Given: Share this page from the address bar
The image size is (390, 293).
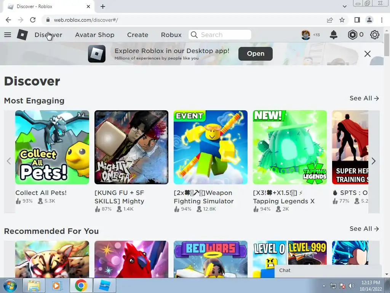Looking at the screenshot, I should 330,20.
